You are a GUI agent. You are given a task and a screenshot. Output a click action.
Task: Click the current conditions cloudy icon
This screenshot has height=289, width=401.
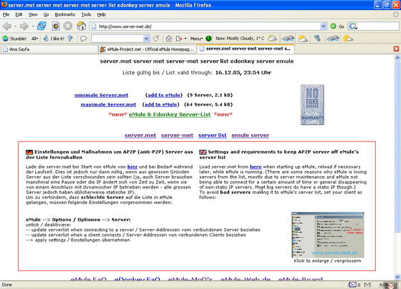(272, 39)
